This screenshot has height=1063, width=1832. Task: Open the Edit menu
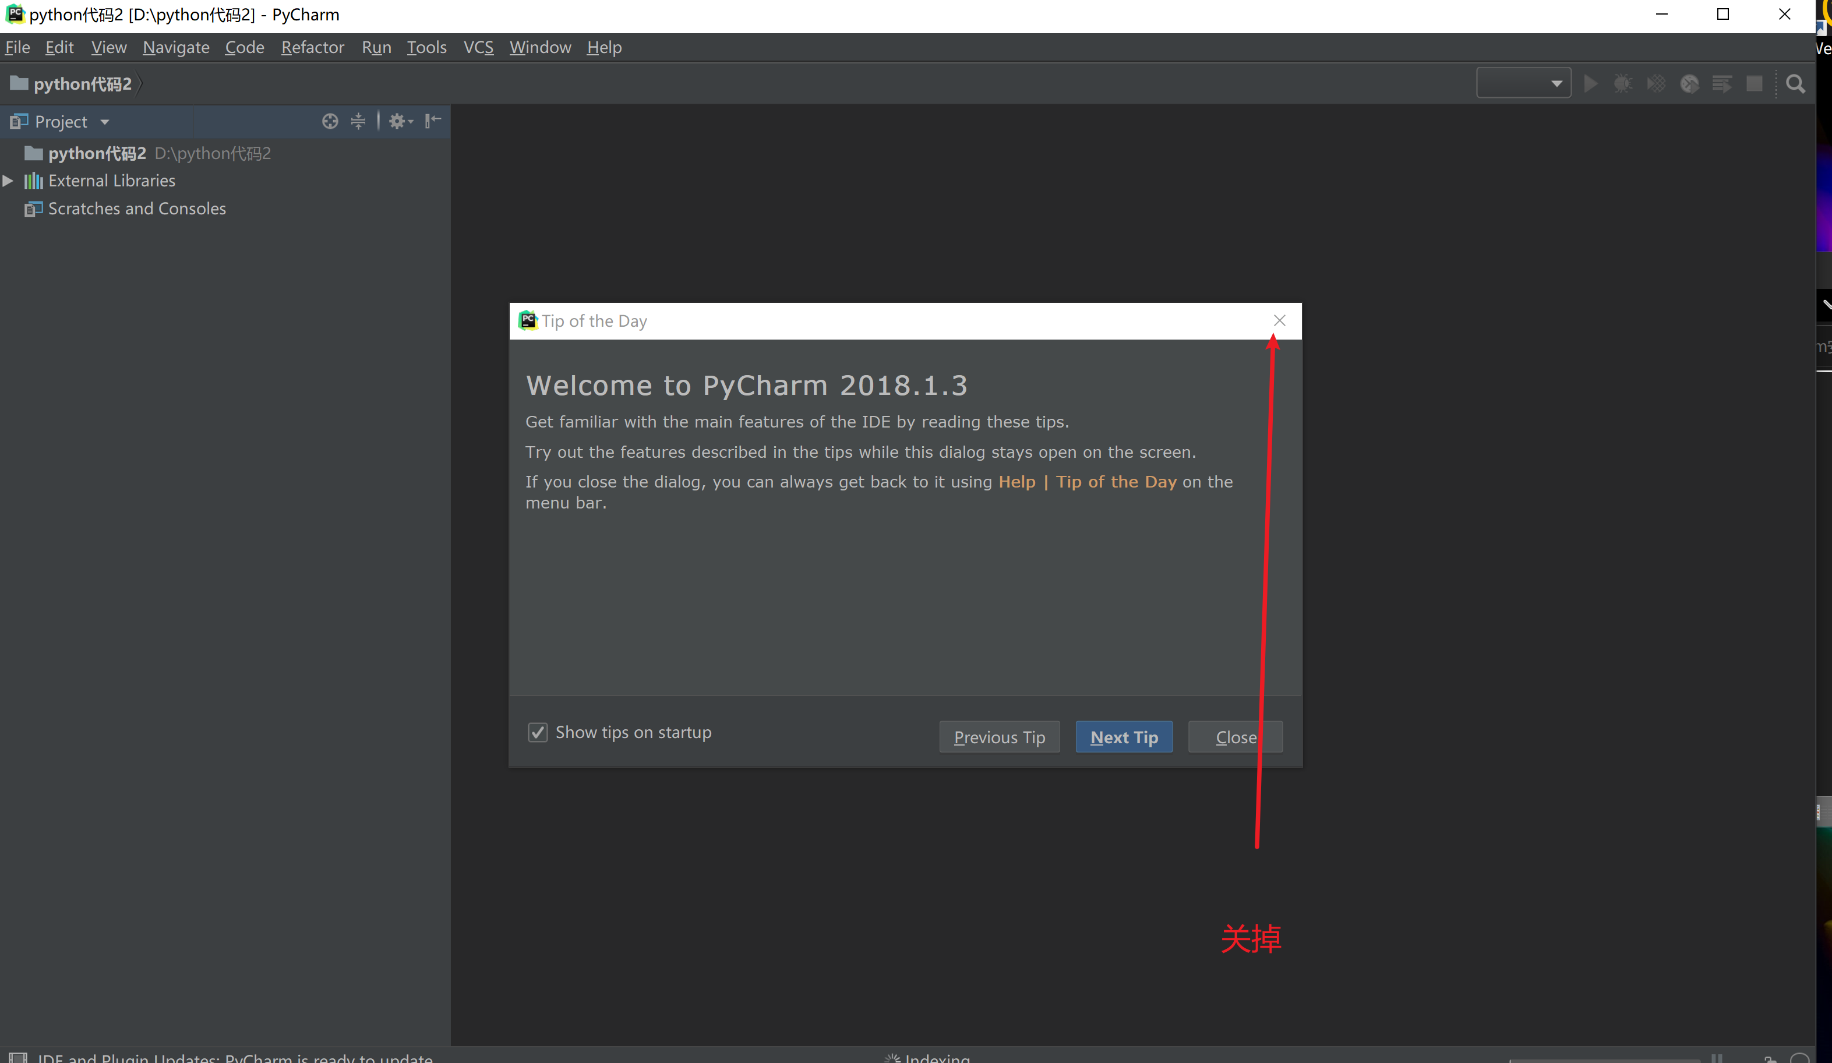[x=59, y=47]
